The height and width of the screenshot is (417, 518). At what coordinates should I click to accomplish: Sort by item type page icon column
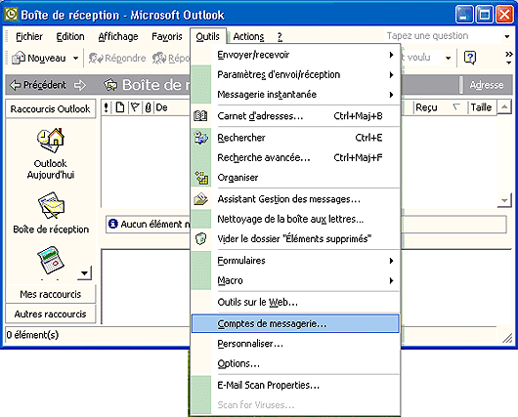click(120, 107)
